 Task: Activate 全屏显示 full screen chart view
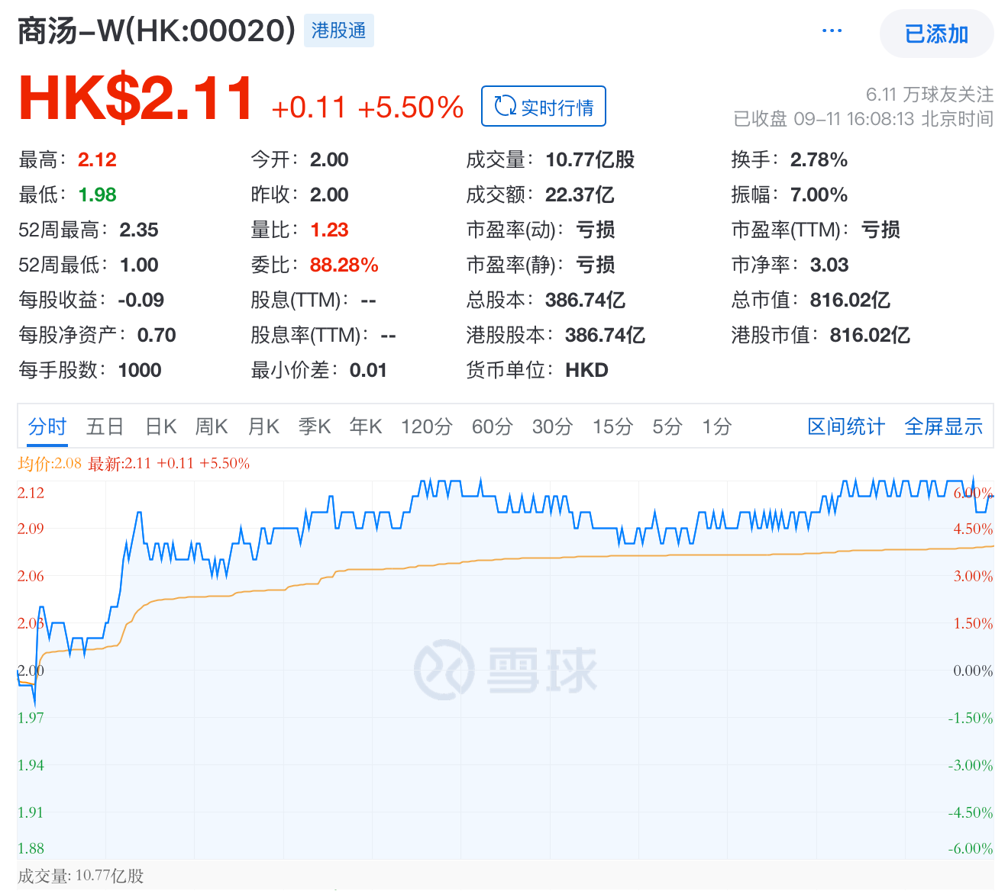coord(943,427)
